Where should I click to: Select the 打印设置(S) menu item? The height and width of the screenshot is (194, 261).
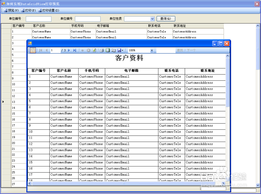coord(49,10)
